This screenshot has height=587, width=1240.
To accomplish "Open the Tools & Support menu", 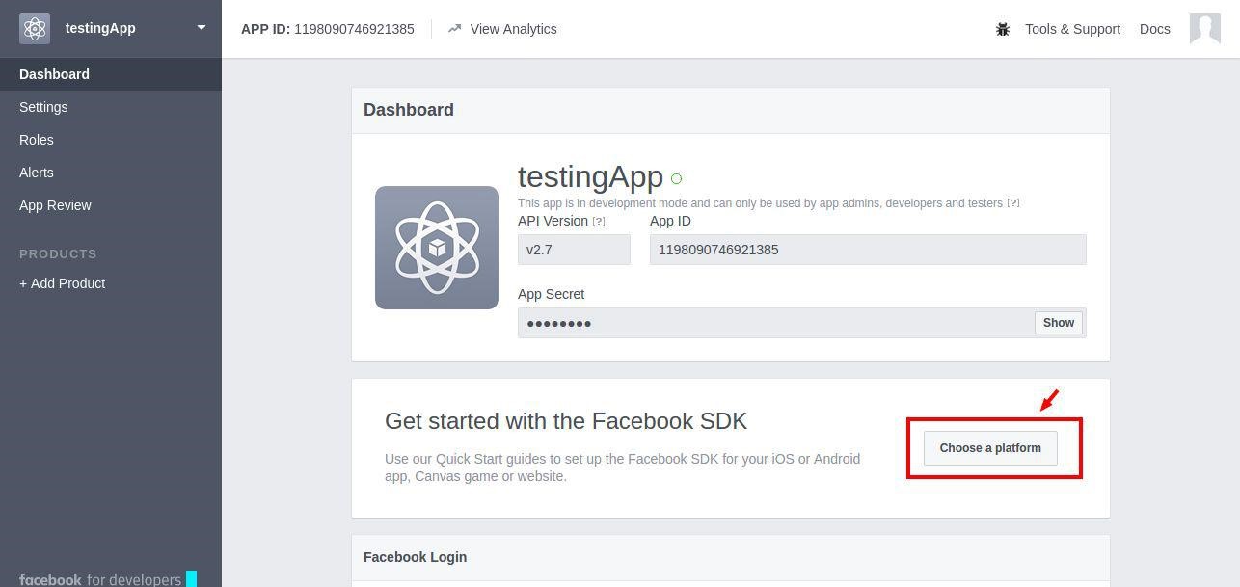I will [x=1072, y=29].
